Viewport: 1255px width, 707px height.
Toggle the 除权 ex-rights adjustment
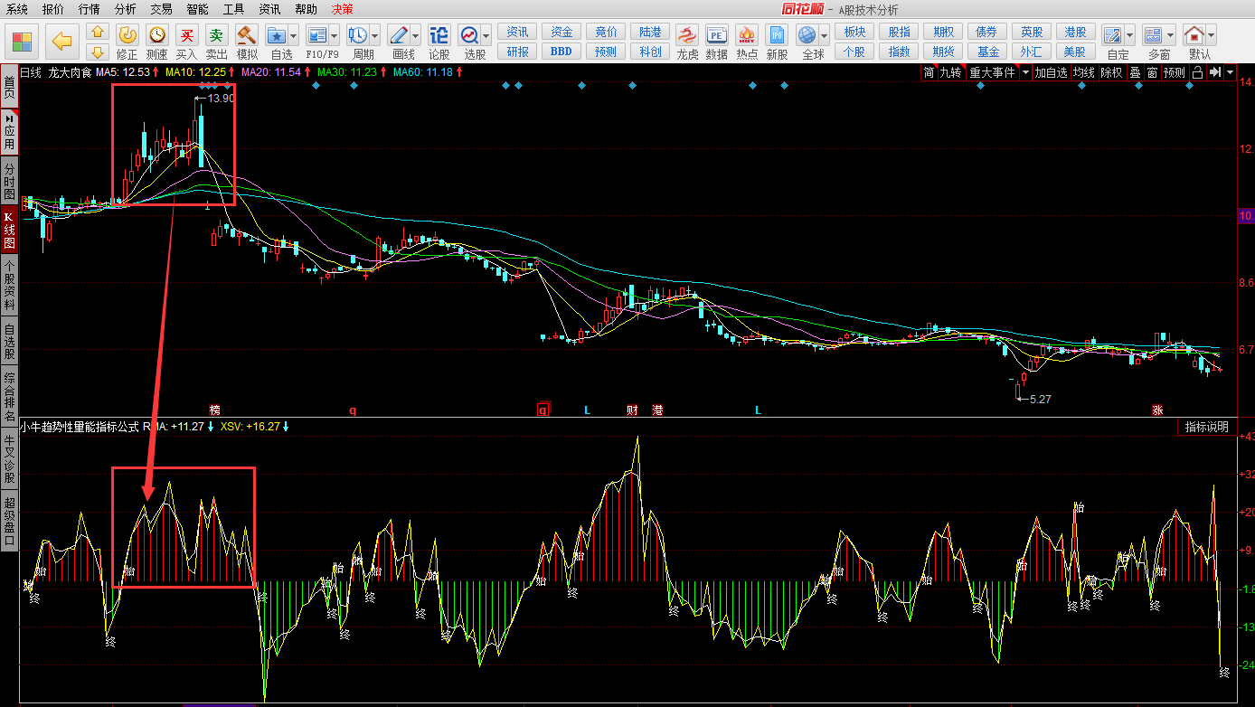click(x=1111, y=72)
